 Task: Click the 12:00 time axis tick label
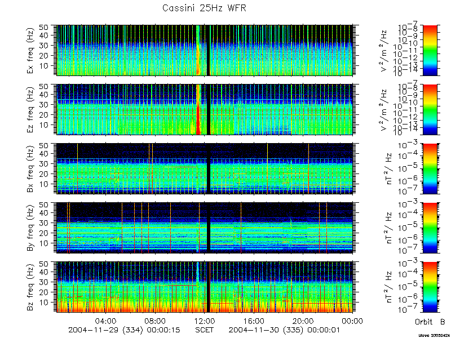tap(205, 321)
